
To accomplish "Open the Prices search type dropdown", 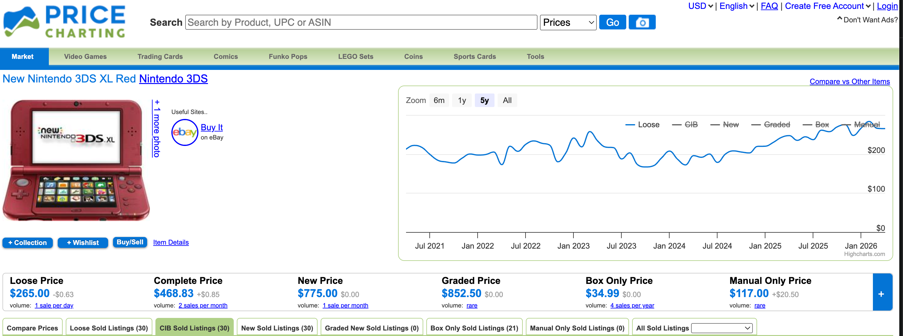I will (568, 22).
